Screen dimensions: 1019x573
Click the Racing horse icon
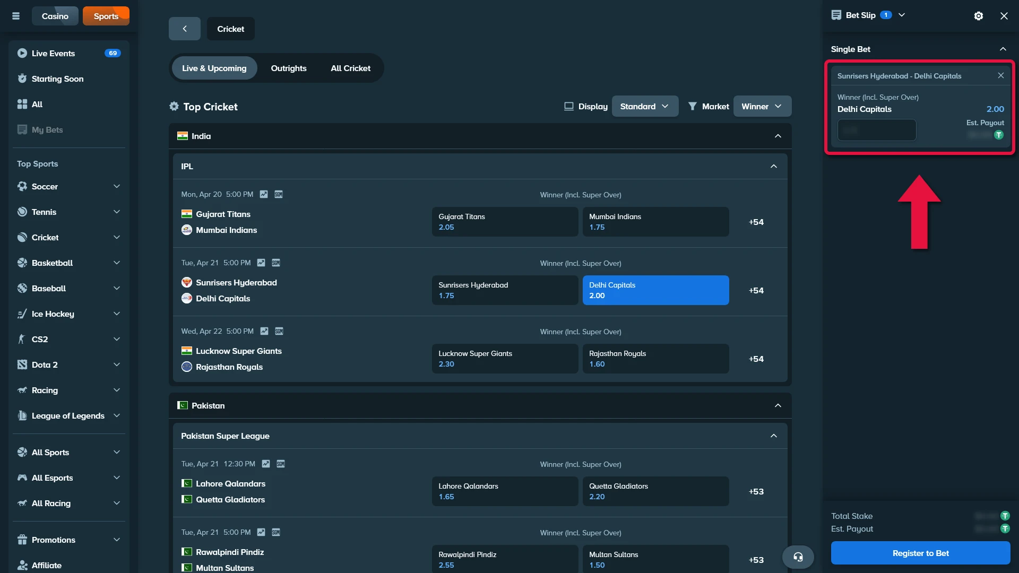(x=22, y=390)
